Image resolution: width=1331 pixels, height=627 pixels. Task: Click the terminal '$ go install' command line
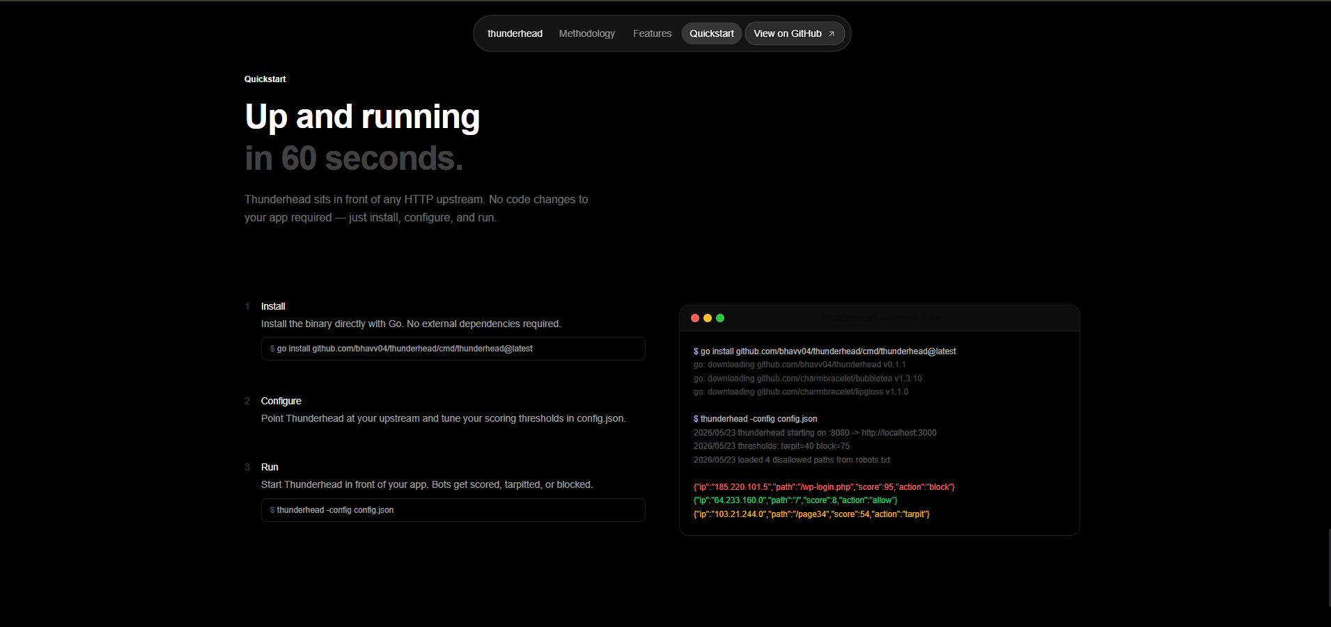(825, 351)
